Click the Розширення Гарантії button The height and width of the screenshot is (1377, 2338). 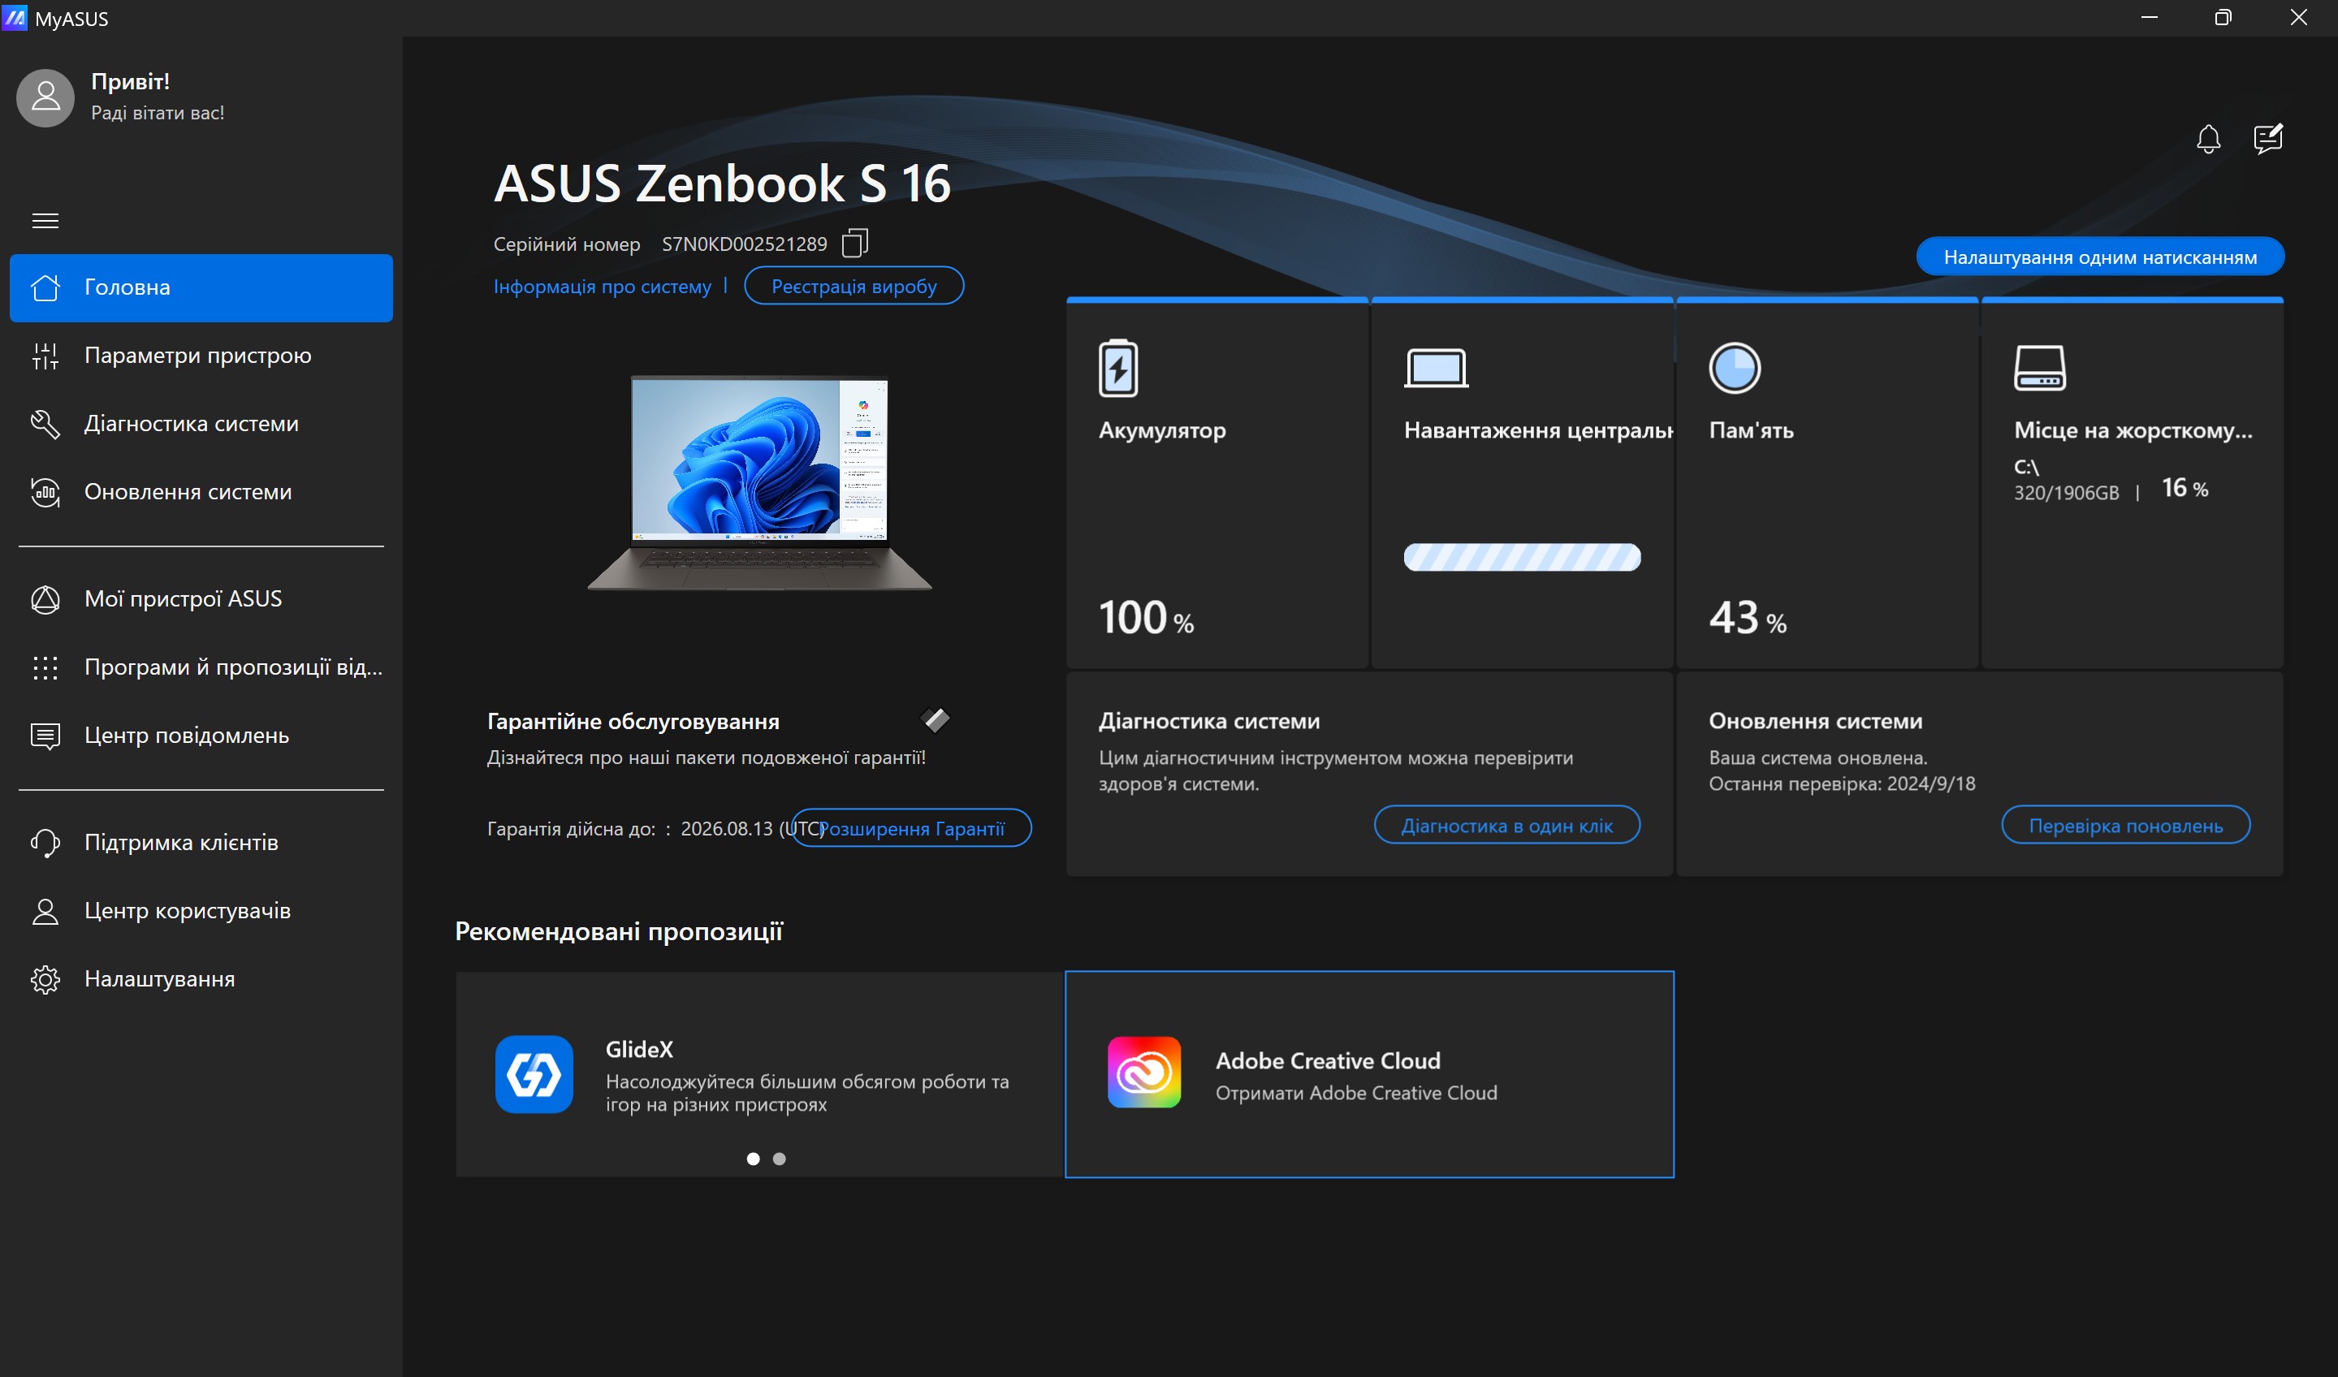coord(911,827)
